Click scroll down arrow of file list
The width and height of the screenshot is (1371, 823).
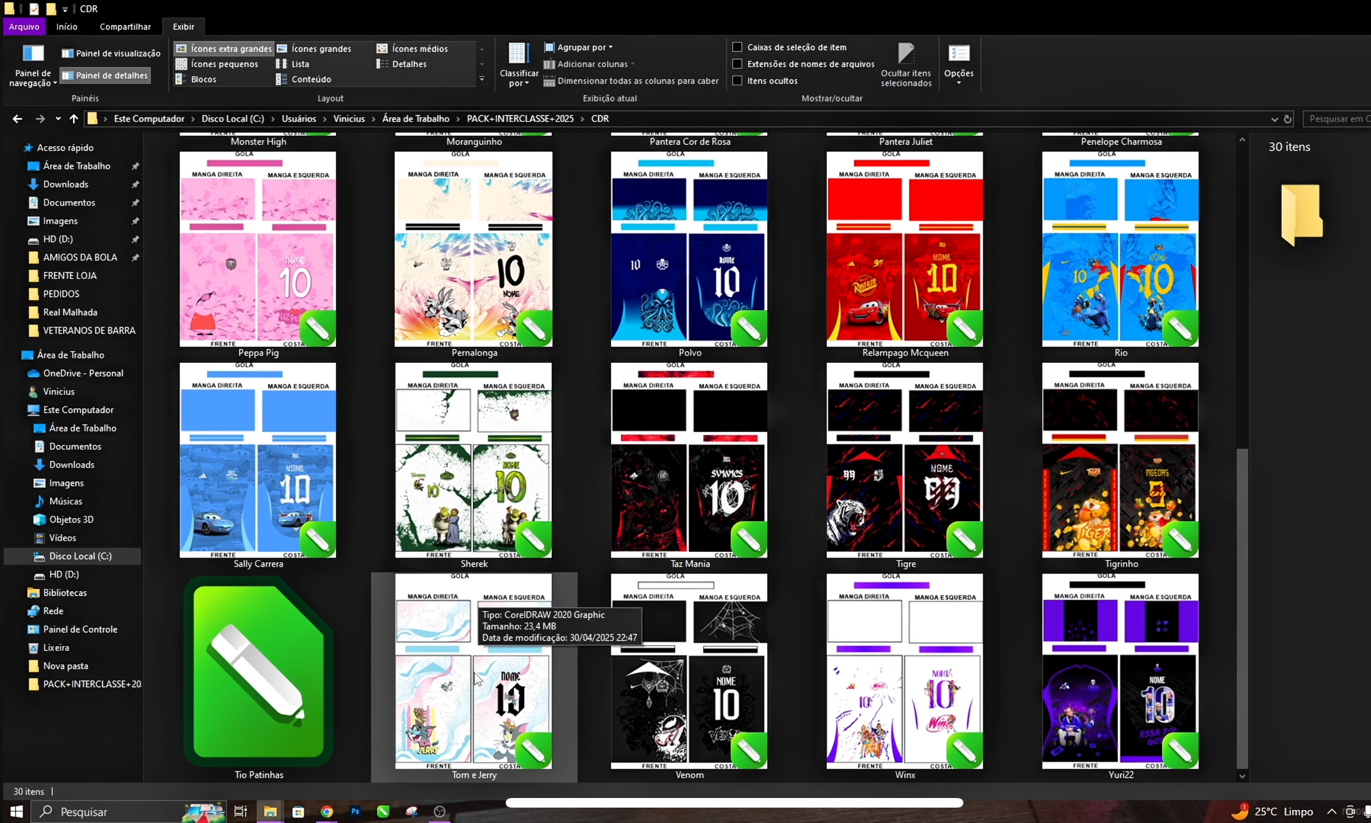[1242, 776]
